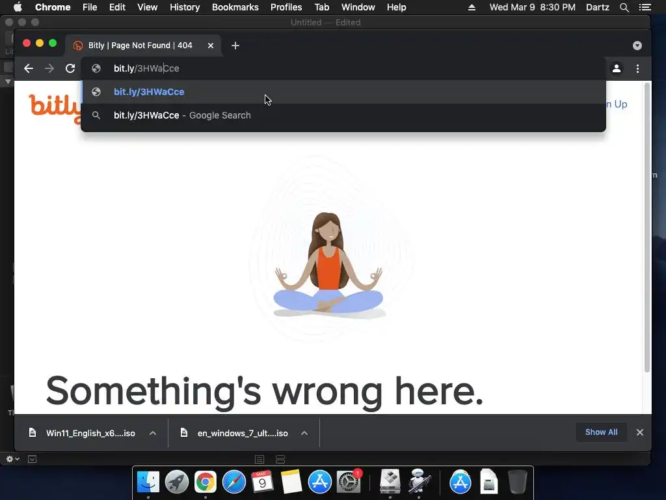Open the View menu

click(x=148, y=7)
